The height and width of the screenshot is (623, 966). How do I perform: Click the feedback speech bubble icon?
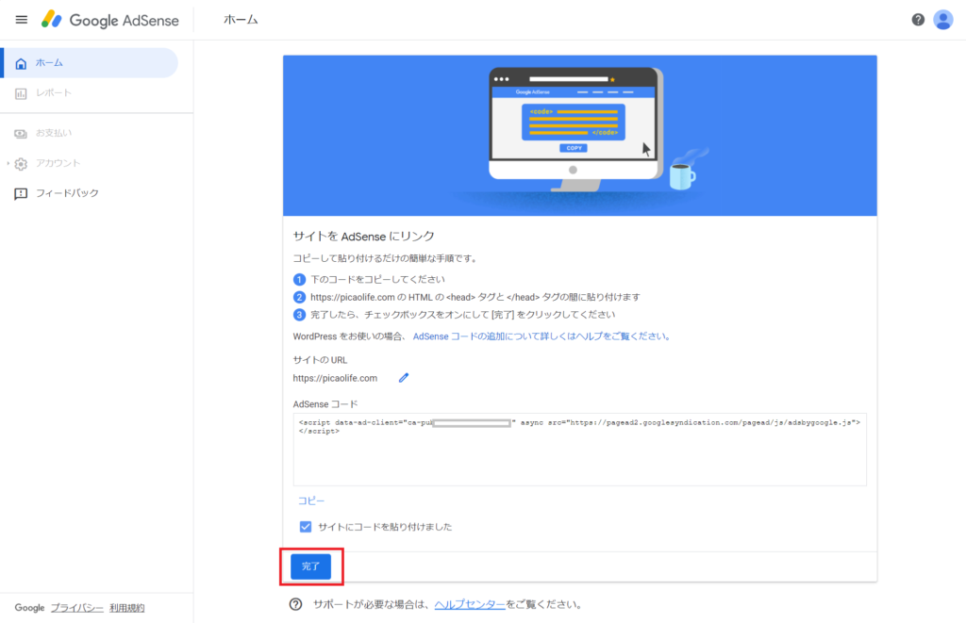pos(21,194)
